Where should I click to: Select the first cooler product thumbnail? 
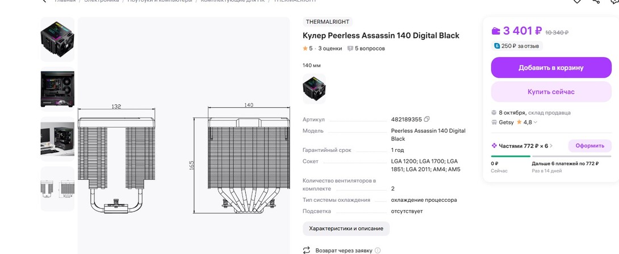[57, 39]
